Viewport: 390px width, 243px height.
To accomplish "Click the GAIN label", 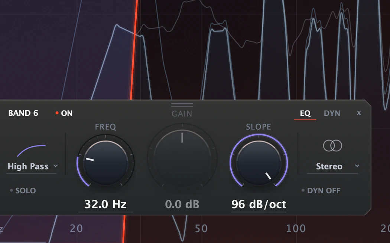I will point(182,114).
